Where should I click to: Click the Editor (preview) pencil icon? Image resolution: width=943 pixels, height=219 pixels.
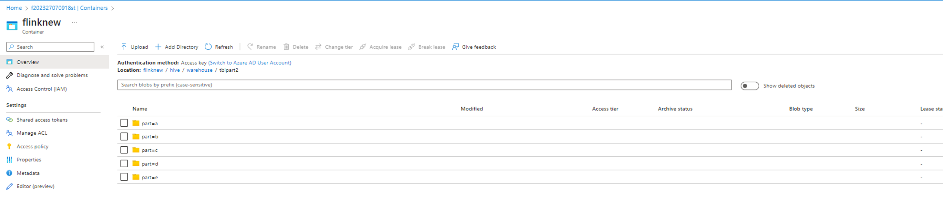(9, 186)
